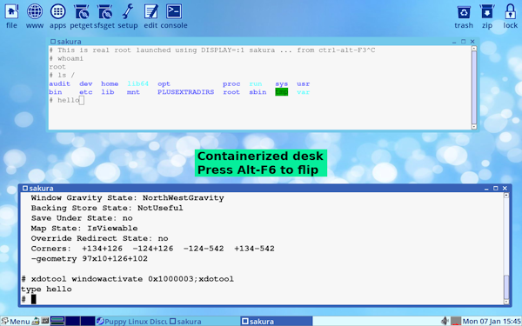Close the upper sakura window
Image resolution: width=522 pixels, height=326 pixels.
472,42
